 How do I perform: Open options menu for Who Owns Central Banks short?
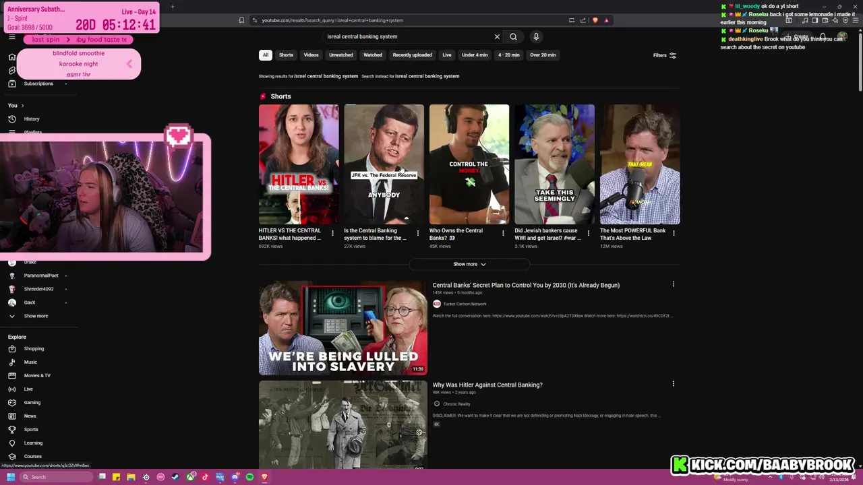tap(503, 233)
